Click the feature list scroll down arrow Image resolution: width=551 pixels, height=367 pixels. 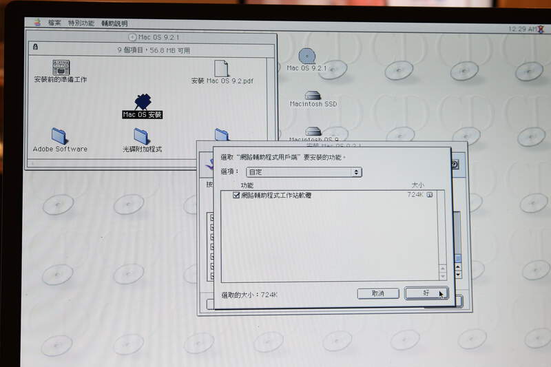(442, 276)
